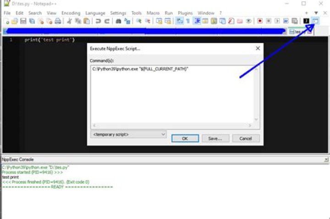The height and width of the screenshot is (219, 330).
Task: Create a new file via toolbar icon
Action: pyautogui.click(x=6, y=21)
